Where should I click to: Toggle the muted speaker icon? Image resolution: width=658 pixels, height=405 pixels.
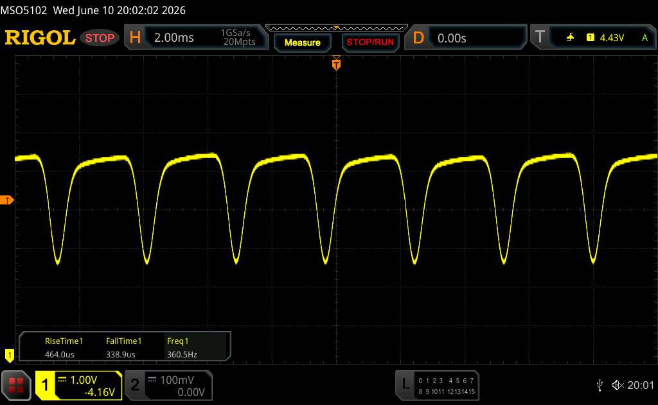coord(618,385)
